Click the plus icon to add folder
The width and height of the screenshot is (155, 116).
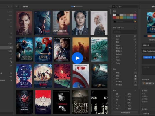tap(12, 7)
